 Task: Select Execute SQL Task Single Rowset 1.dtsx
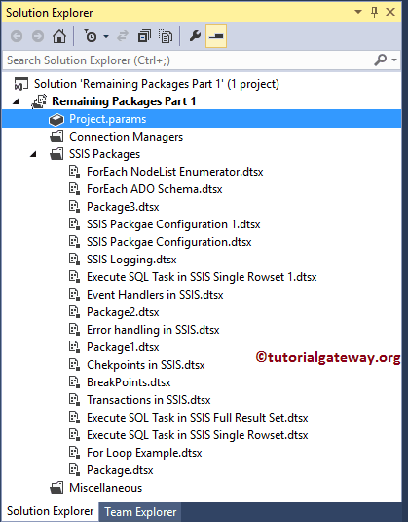[x=202, y=277]
